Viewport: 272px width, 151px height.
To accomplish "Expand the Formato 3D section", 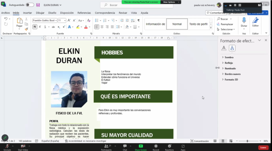I will click(x=231, y=80).
